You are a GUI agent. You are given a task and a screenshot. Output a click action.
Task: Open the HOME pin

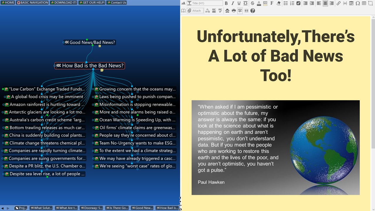8,3
